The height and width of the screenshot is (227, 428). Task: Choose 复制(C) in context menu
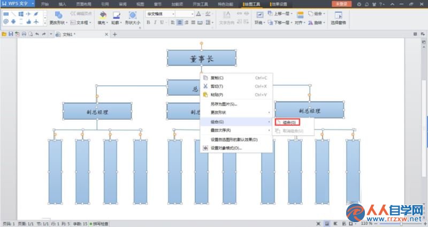[x=236, y=78]
